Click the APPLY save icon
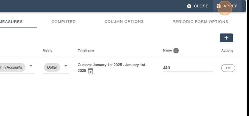This screenshot has height=116, width=249. (219, 6)
